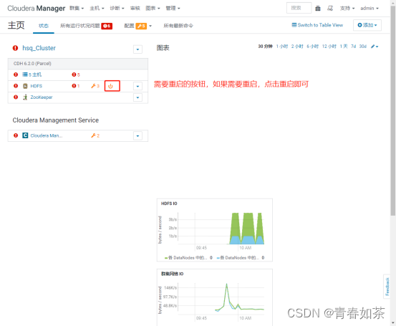The width and height of the screenshot is (396, 326).
Task: Open the ZooKeeper service link
Action: [x=42, y=97]
